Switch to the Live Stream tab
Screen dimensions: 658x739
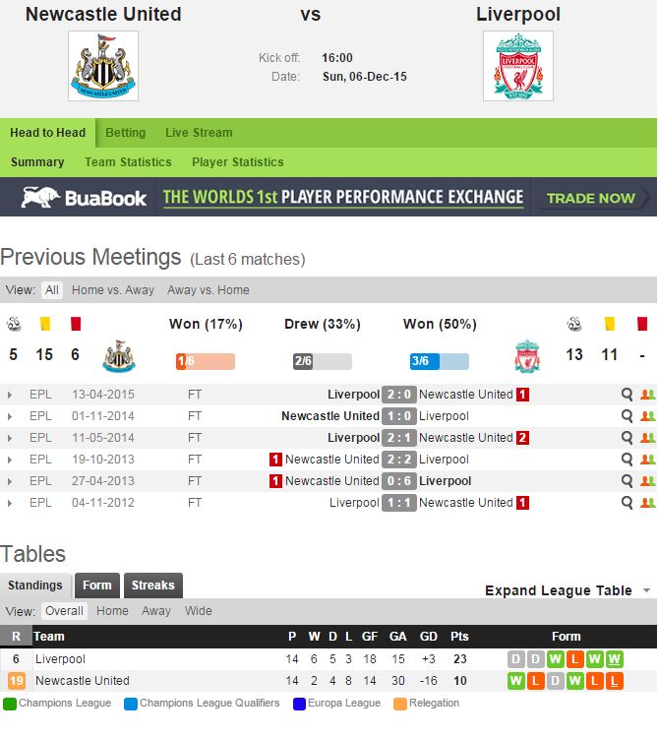pos(199,133)
